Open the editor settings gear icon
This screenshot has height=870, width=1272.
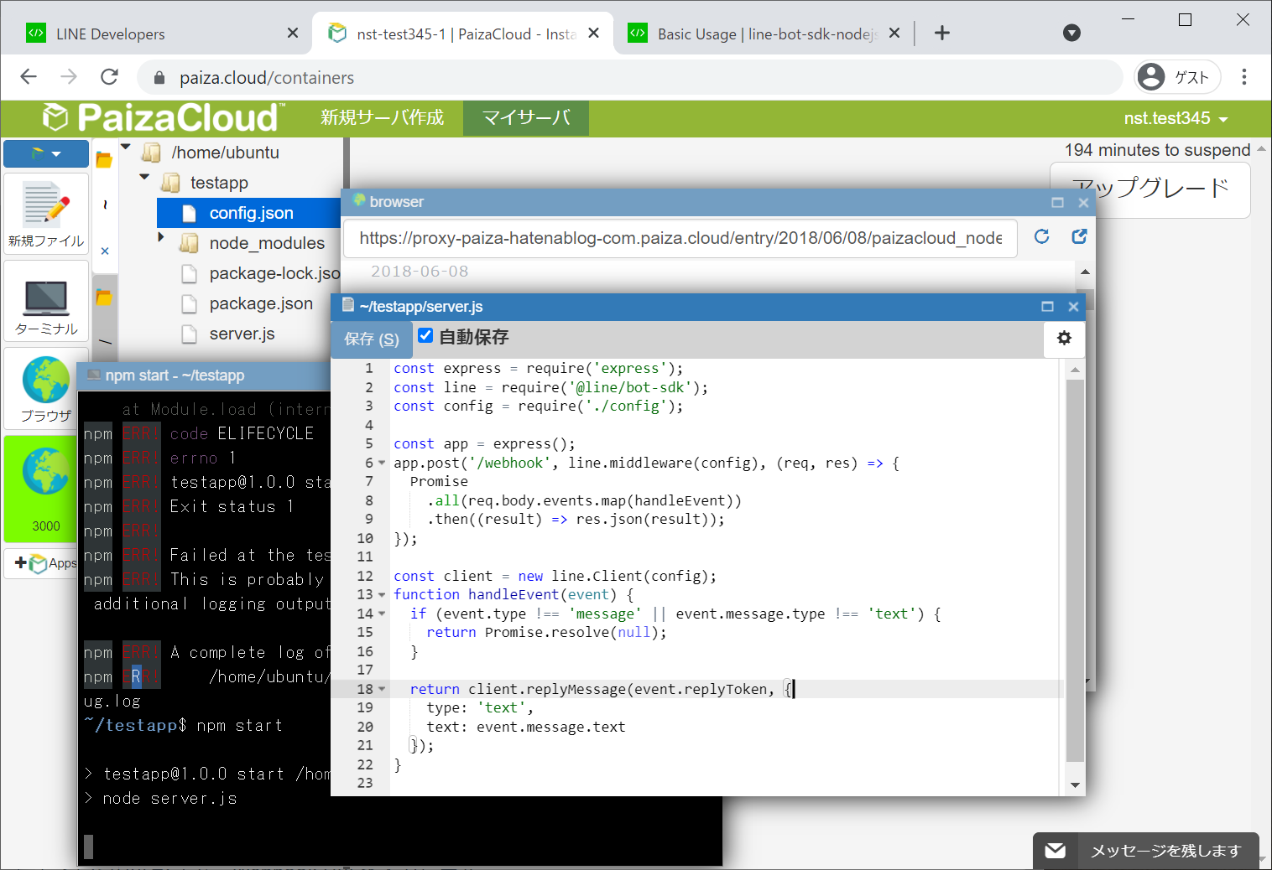1064,338
